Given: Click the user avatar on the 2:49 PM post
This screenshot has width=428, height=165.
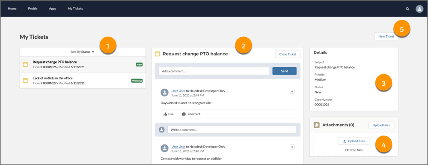Looking at the screenshot, I should click(x=164, y=93).
